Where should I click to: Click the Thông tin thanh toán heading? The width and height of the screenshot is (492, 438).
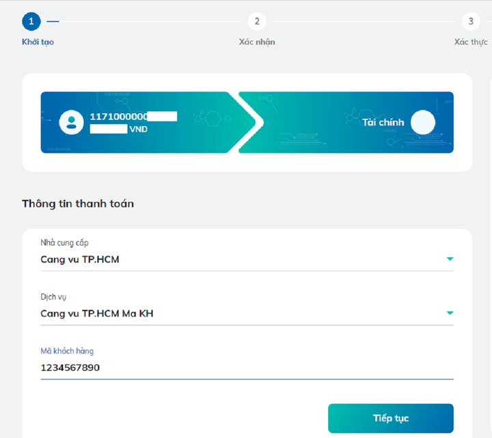coord(77,203)
